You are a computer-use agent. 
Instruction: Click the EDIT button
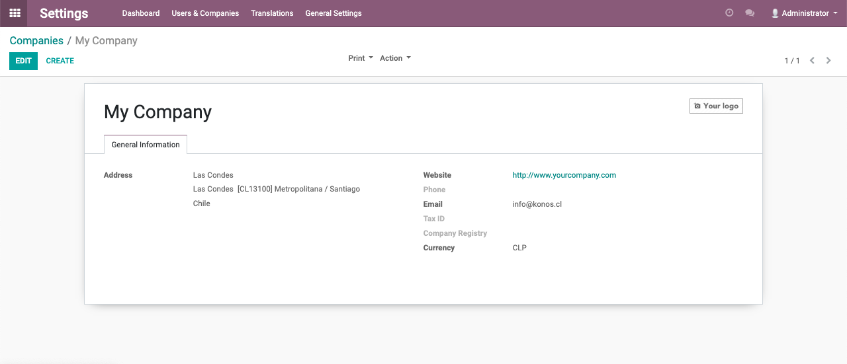point(23,61)
